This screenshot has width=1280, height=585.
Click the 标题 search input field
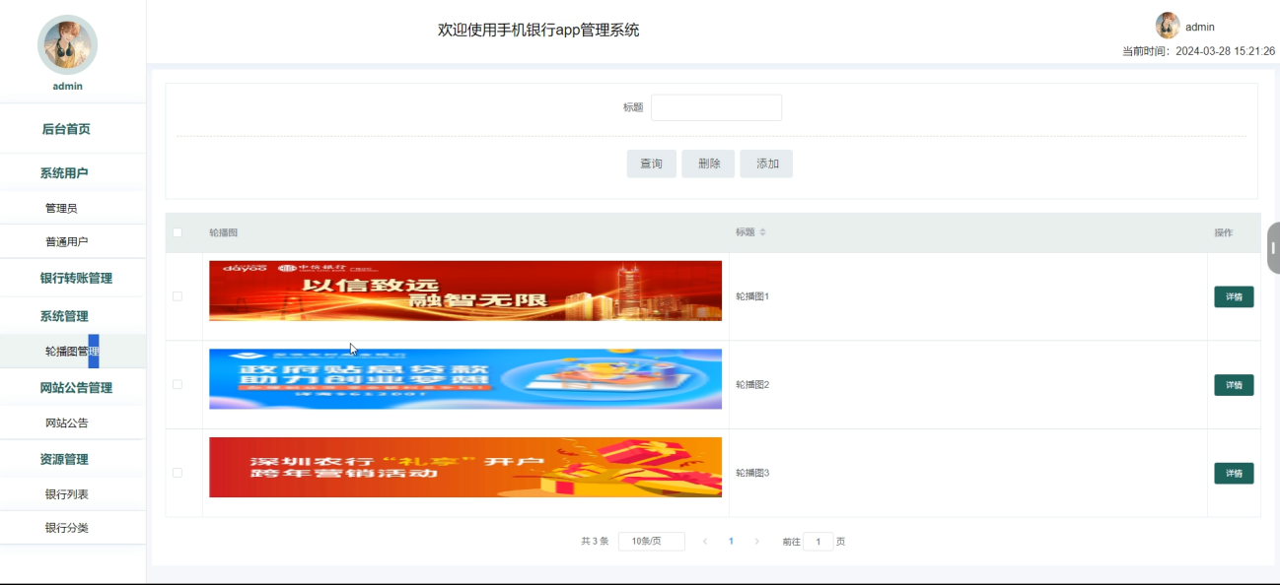click(x=716, y=107)
